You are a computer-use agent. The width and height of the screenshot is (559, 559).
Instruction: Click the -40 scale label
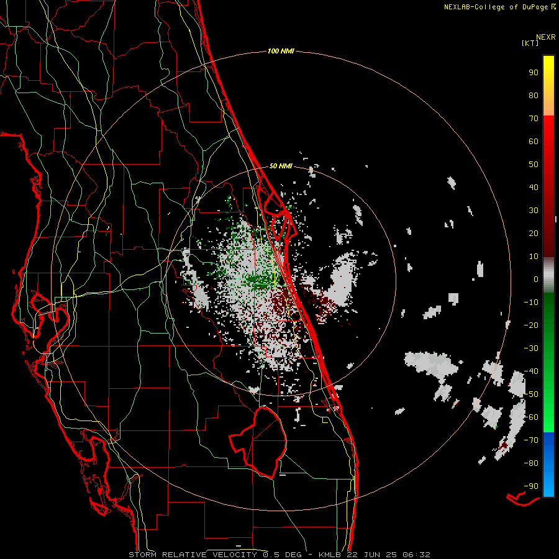tap(531, 371)
